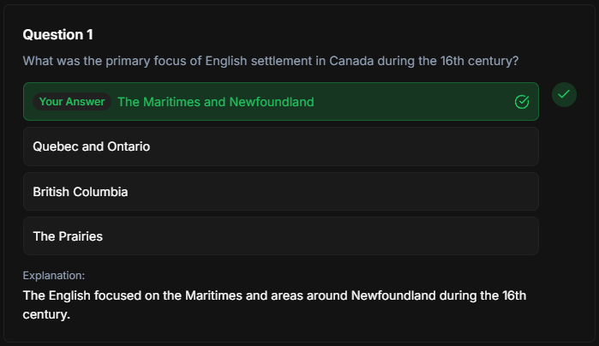The image size is (599, 346).
Task: Click the circled checkmark icon inside selected answer
Action: [x=522, y=102]
